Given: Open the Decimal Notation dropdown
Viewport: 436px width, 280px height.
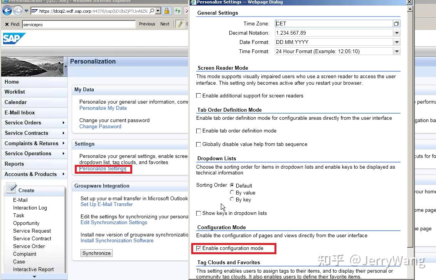Looking at the screenshot, I should pyautogui.click(x=396, y=33).
